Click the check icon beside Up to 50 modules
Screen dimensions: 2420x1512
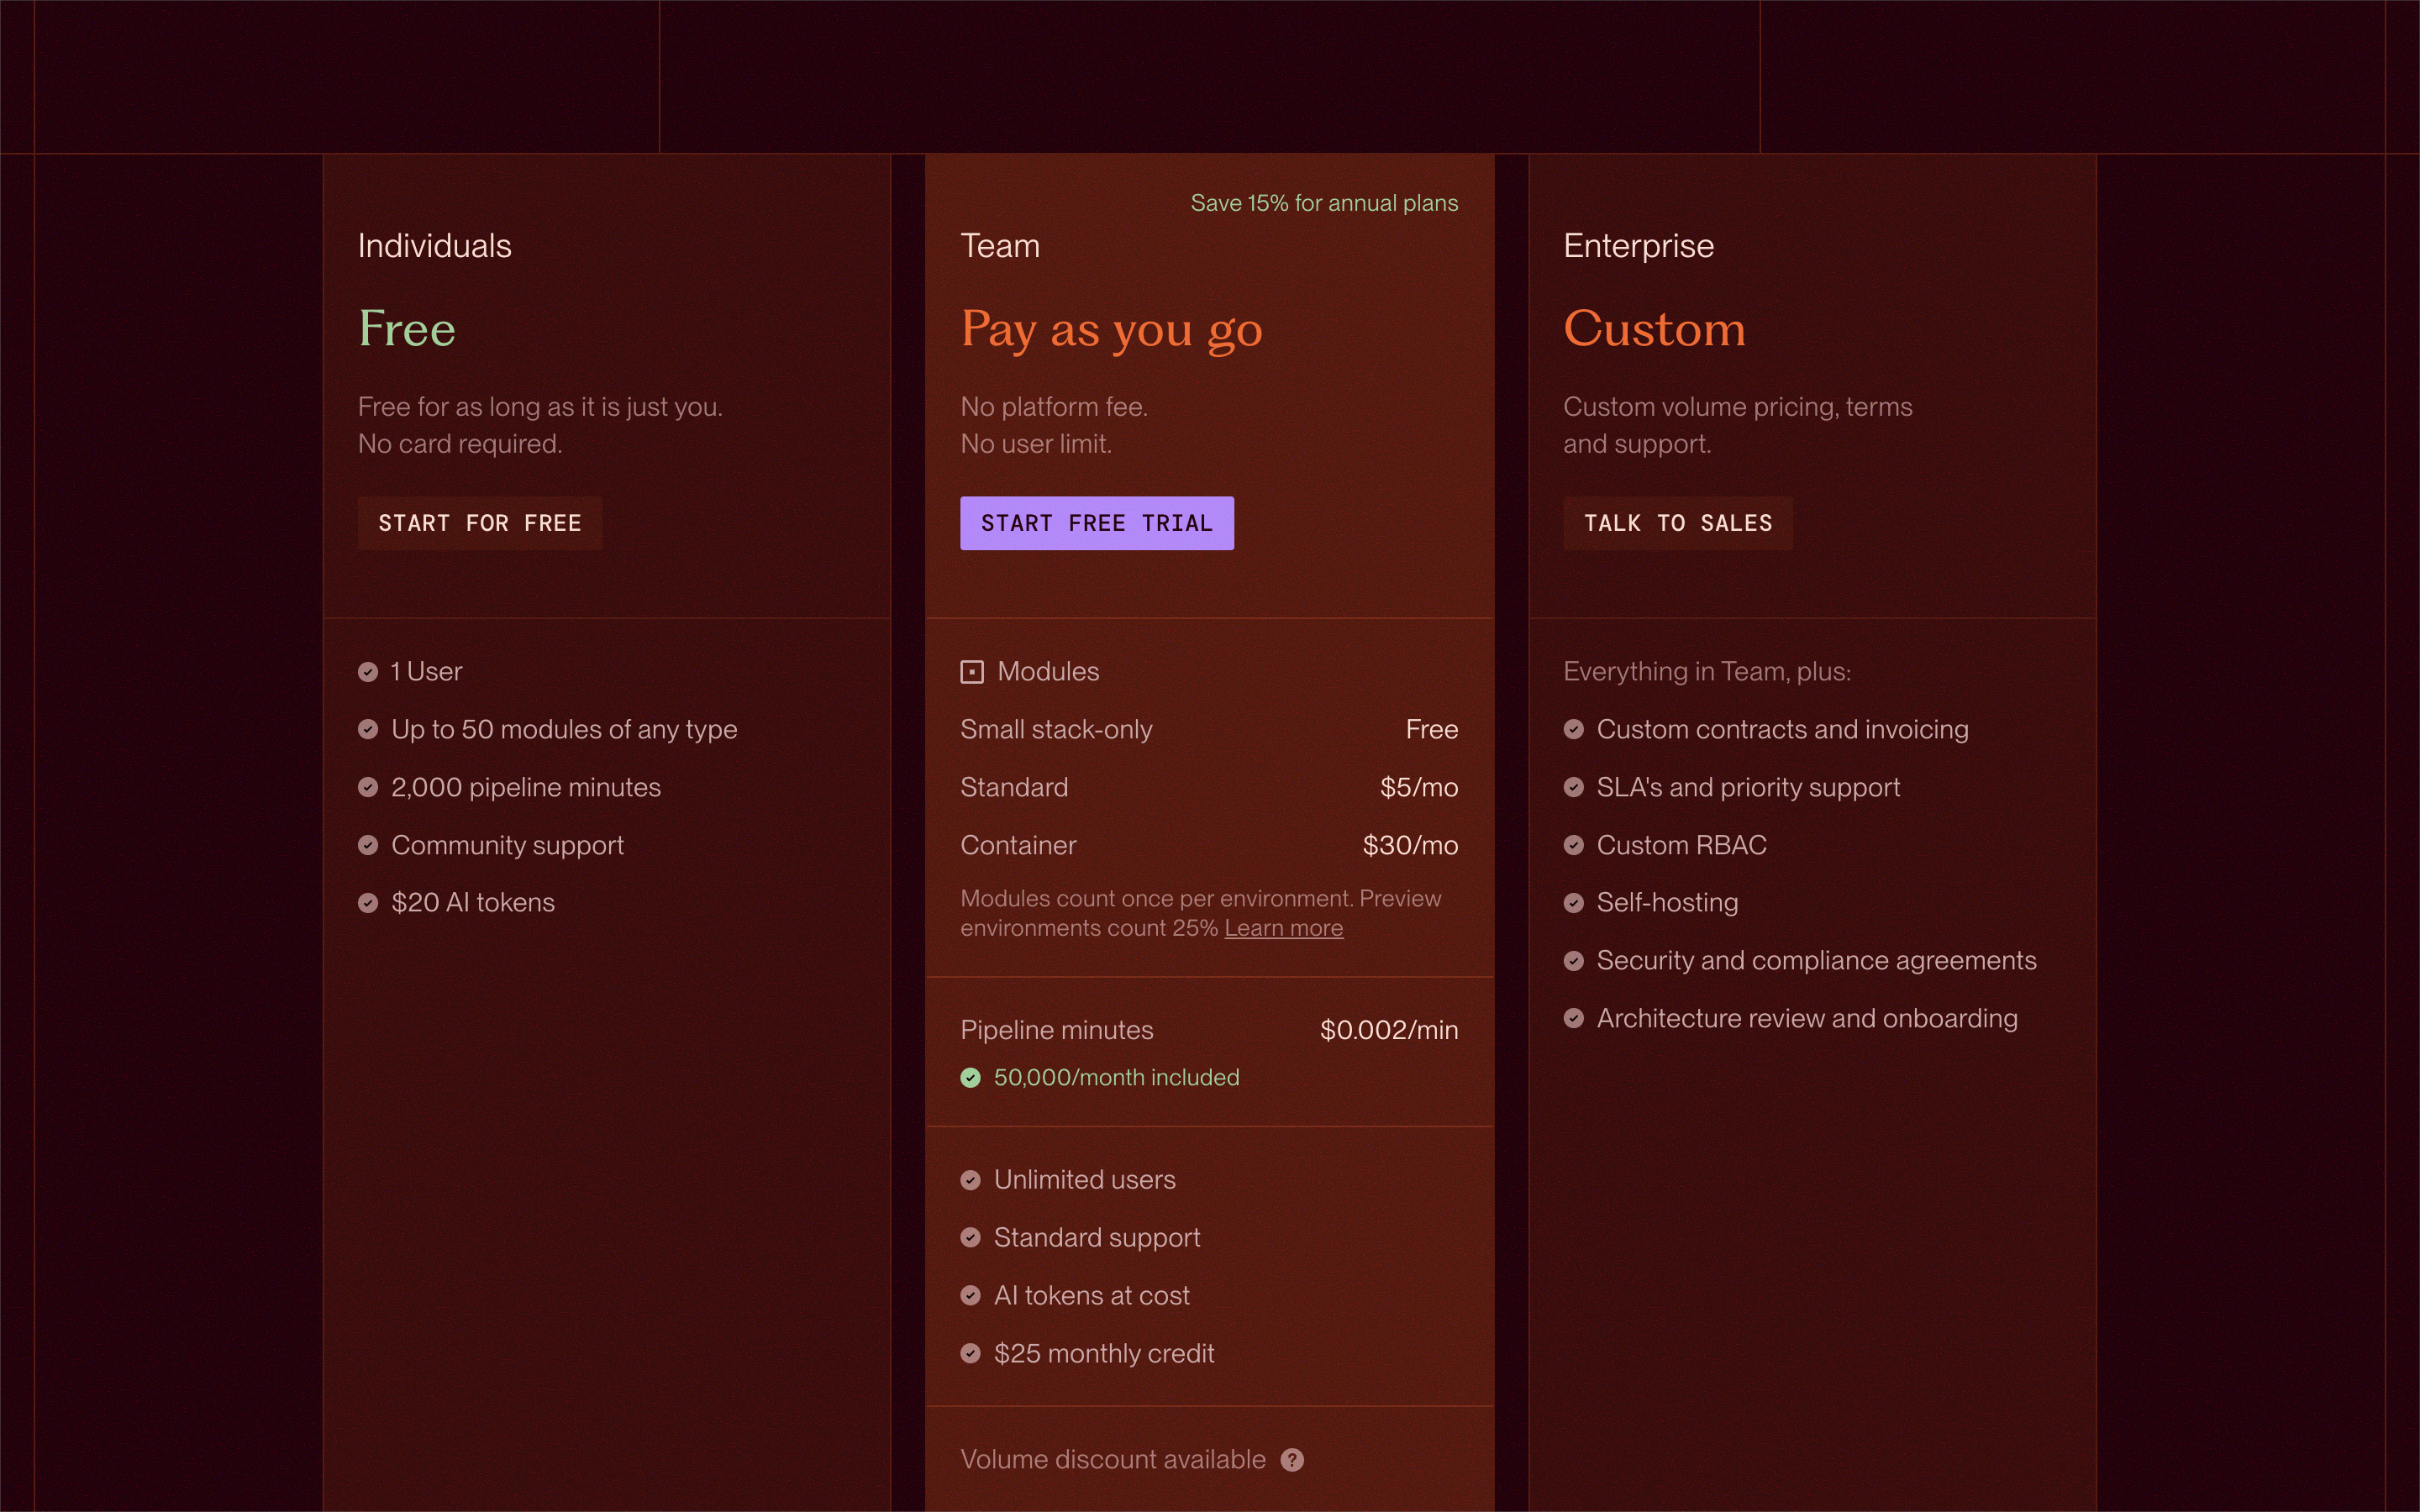click(x=368, y=729)
